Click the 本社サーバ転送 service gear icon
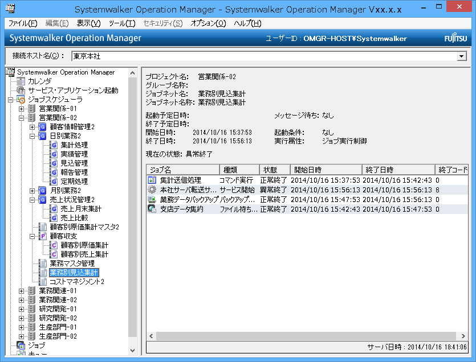The image size is (476, 362). coord(152,190)
